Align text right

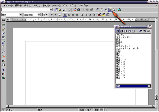point(73,15)
